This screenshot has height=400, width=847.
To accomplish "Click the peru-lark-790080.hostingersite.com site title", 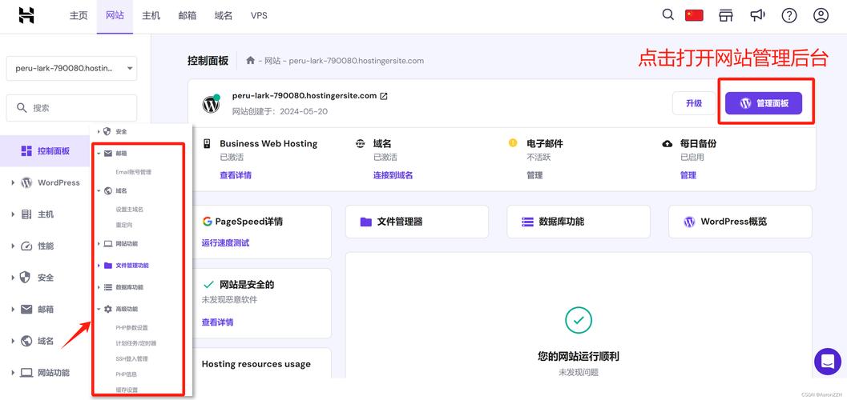I will 305,95.
